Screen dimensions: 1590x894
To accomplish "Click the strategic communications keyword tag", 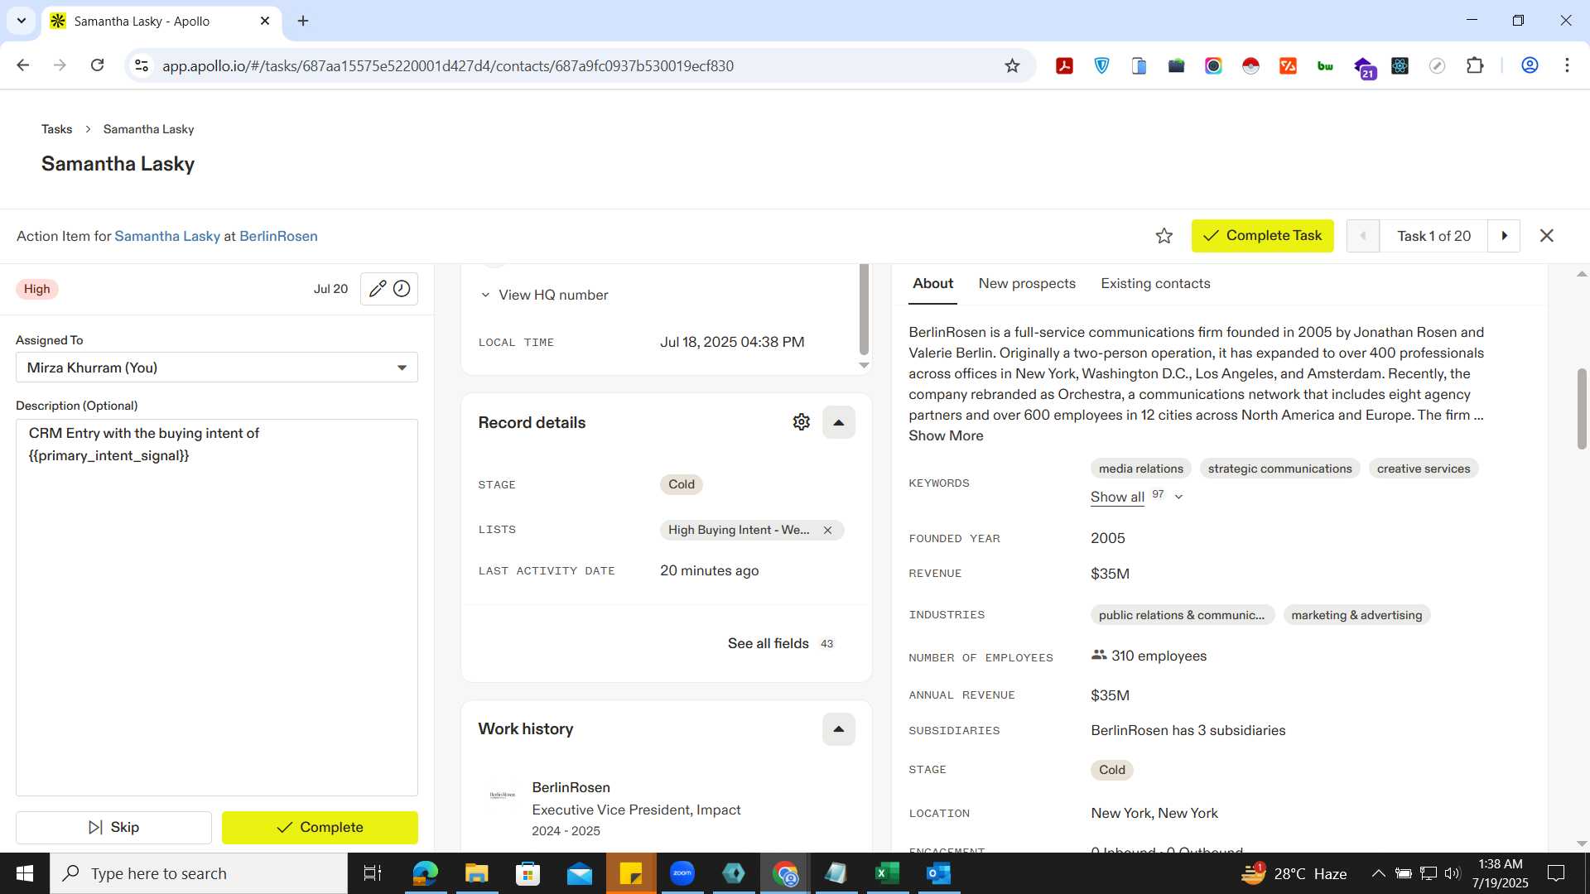I will 1279,469.
